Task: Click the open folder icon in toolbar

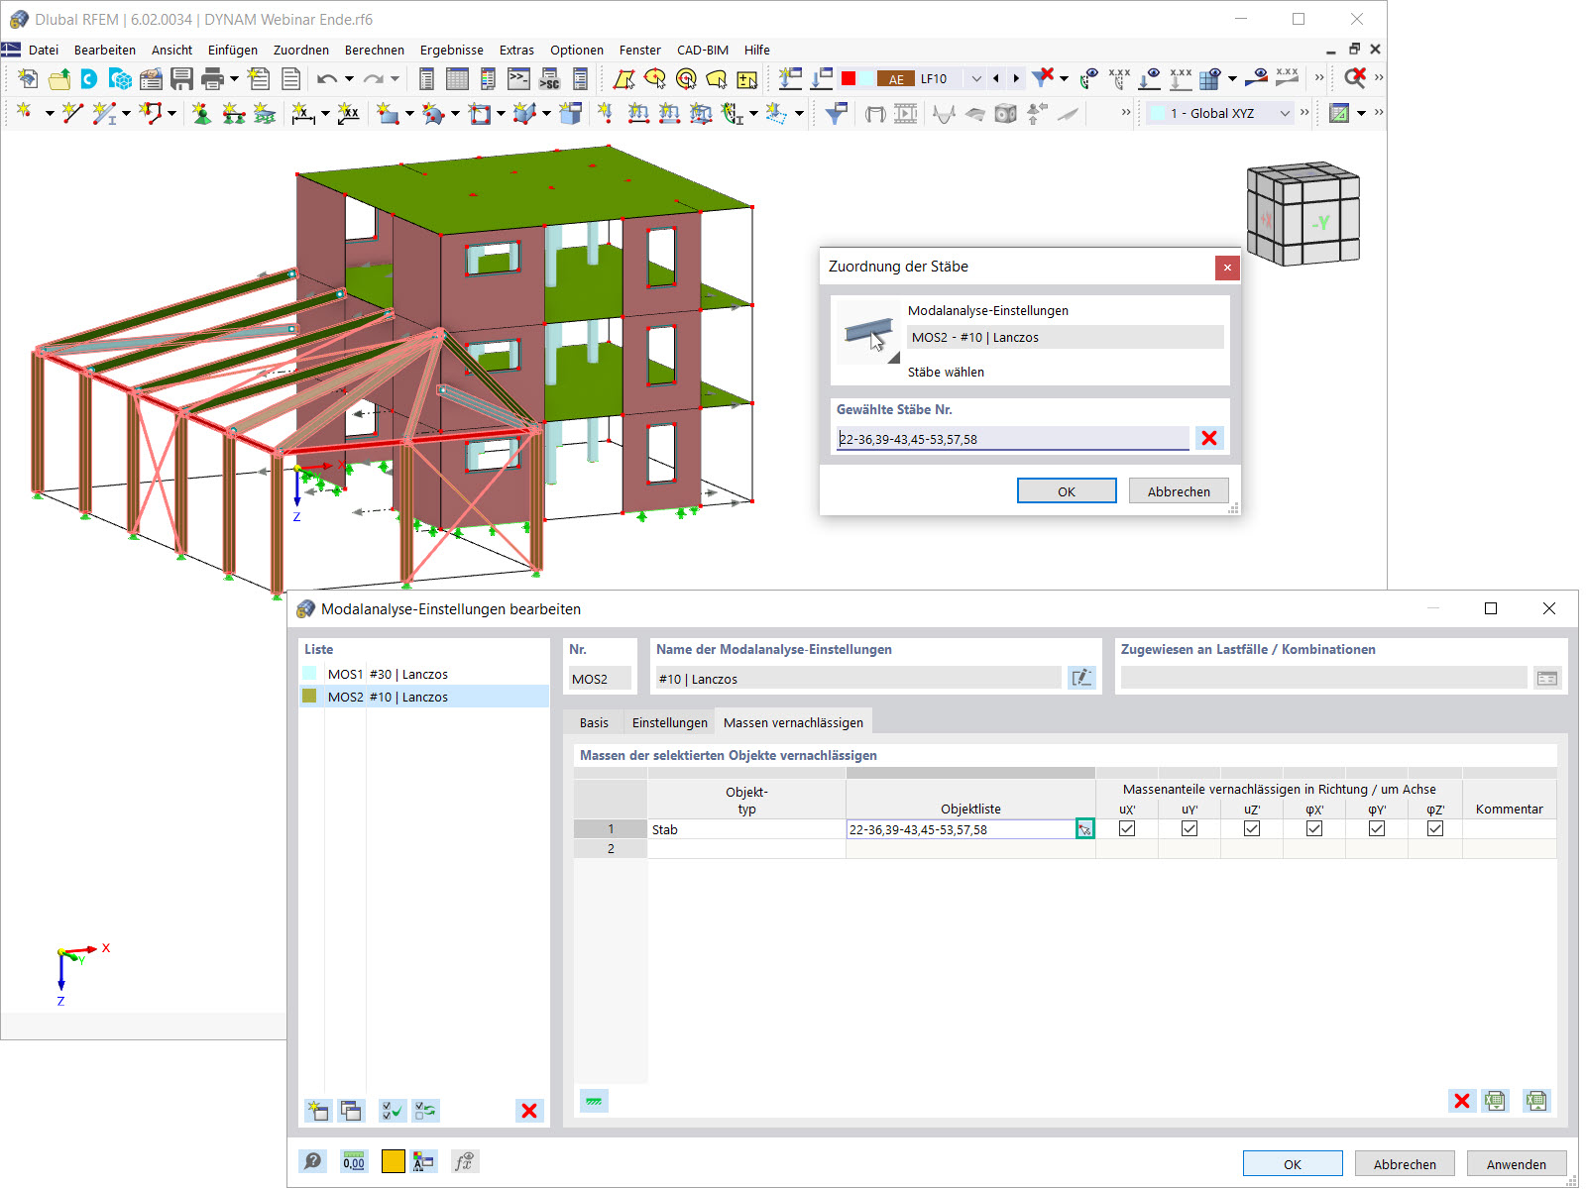Action: [59, 78]
